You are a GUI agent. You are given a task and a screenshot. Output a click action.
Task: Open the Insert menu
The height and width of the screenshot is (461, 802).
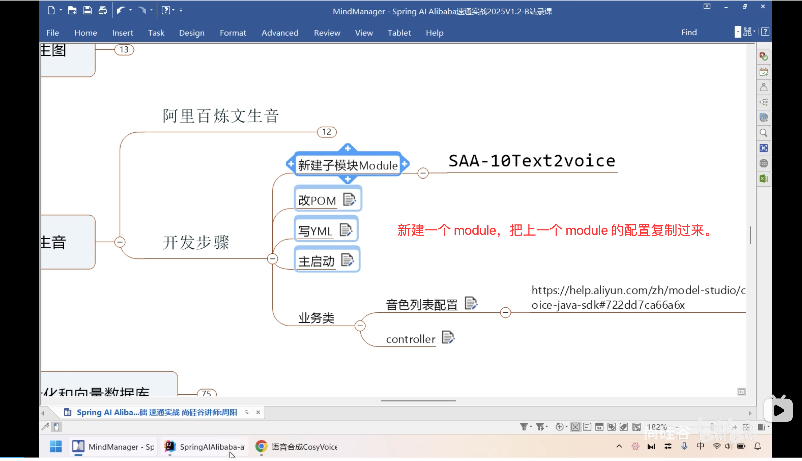(x=122, y=33)
